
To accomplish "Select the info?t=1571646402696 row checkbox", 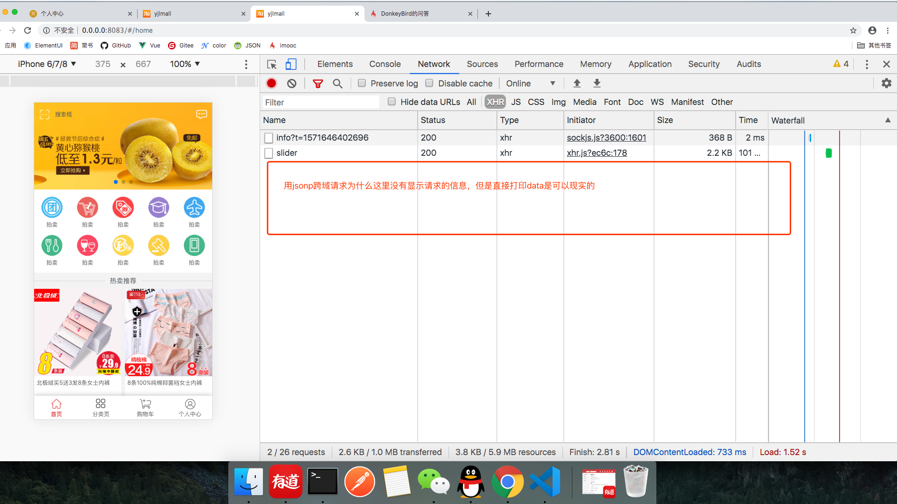I will 269,138.
